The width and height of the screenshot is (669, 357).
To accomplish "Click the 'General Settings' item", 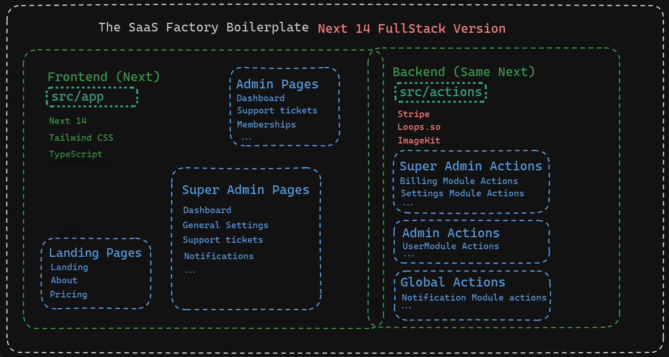I will 225,225.
